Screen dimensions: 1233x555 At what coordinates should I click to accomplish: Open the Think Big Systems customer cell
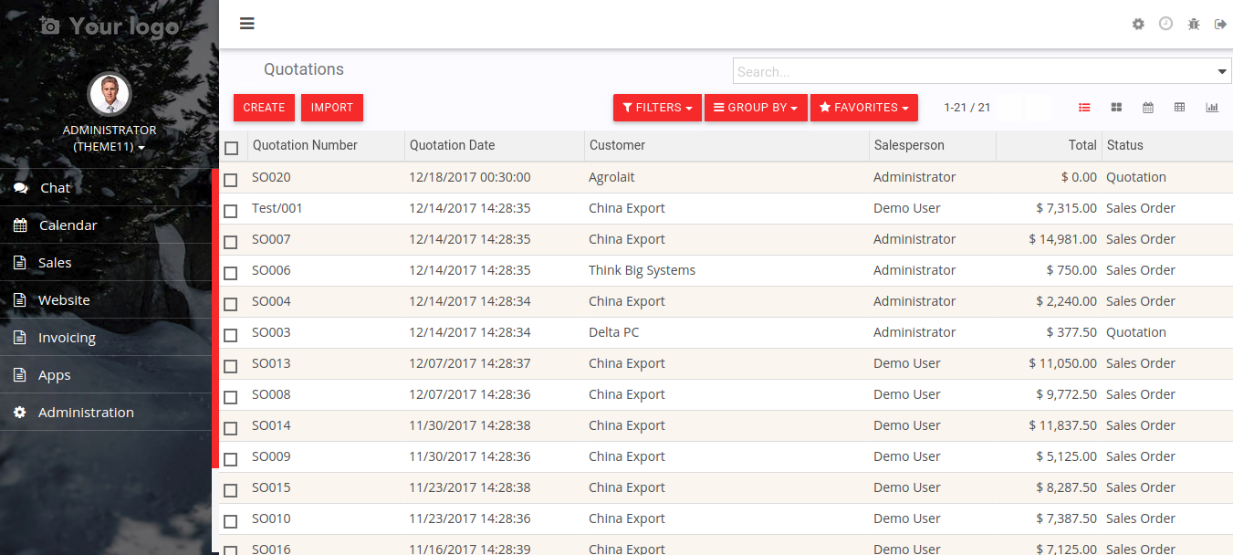pos(726,270)
